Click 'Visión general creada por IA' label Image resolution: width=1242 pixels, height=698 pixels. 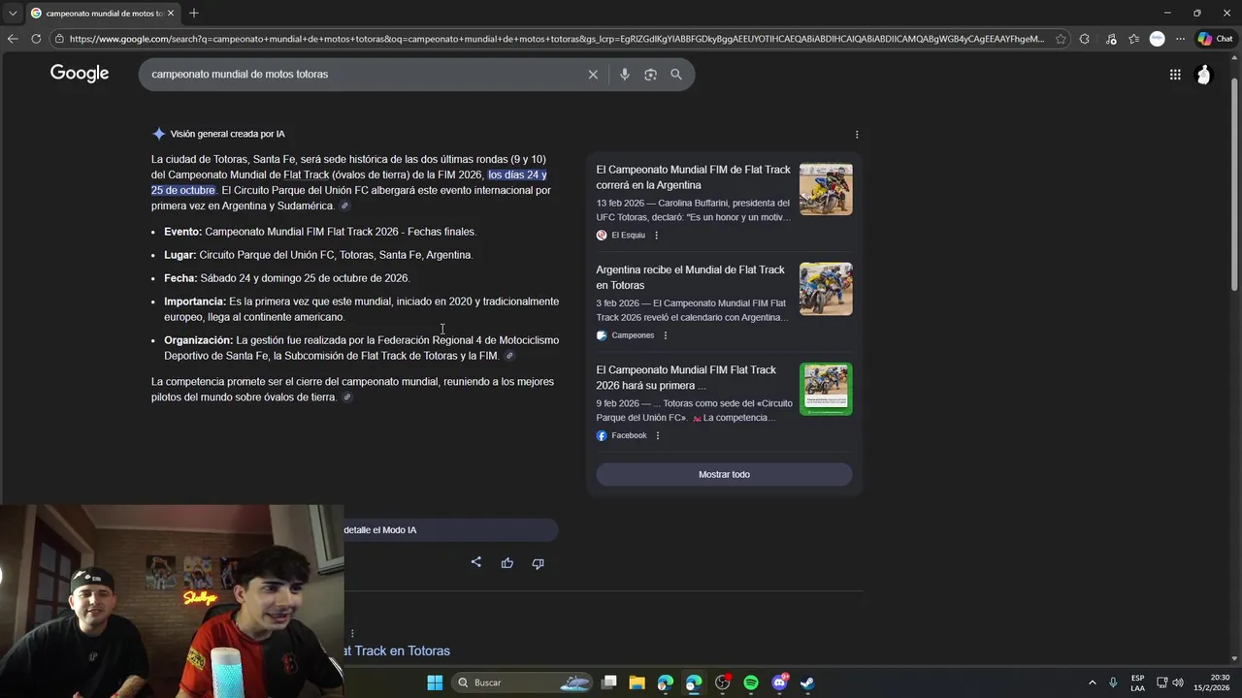[227, 134]
